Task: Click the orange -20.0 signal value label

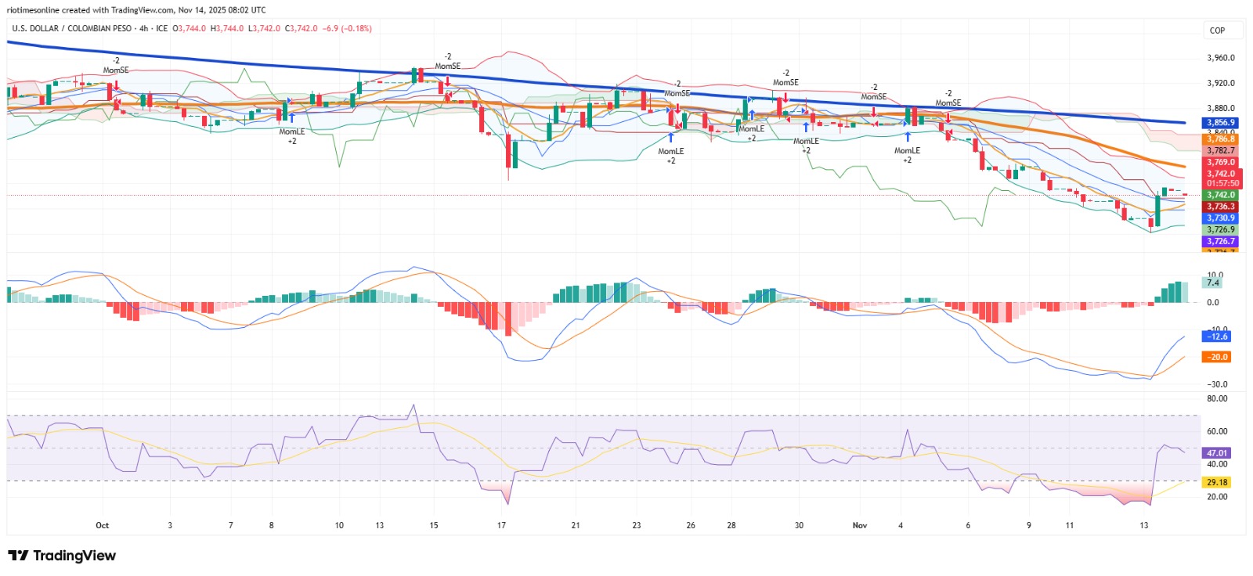Action: [1216, 357]
